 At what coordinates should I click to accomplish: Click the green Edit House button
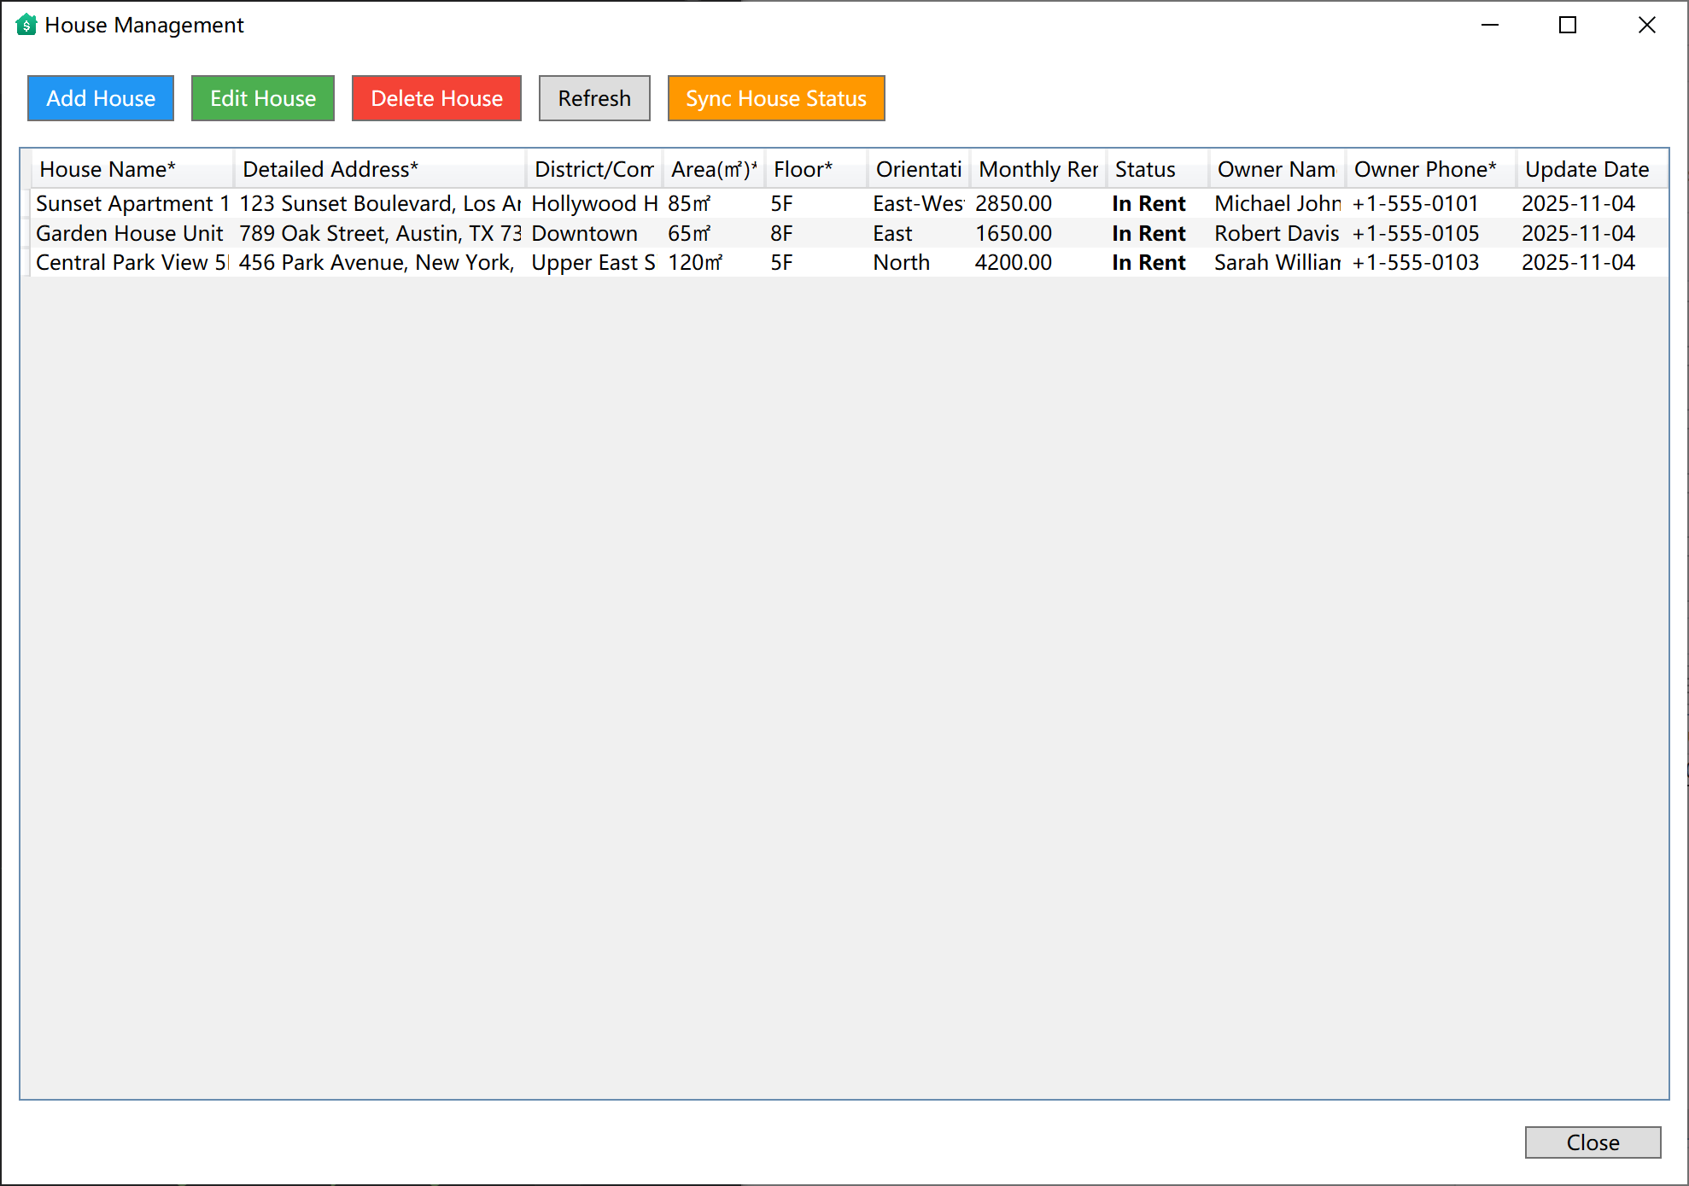[x=262, y=98]
